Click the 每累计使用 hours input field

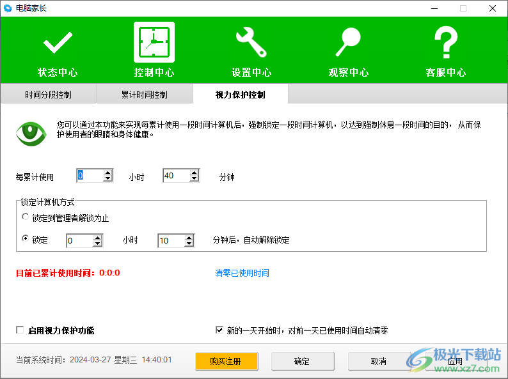point(90,175)
